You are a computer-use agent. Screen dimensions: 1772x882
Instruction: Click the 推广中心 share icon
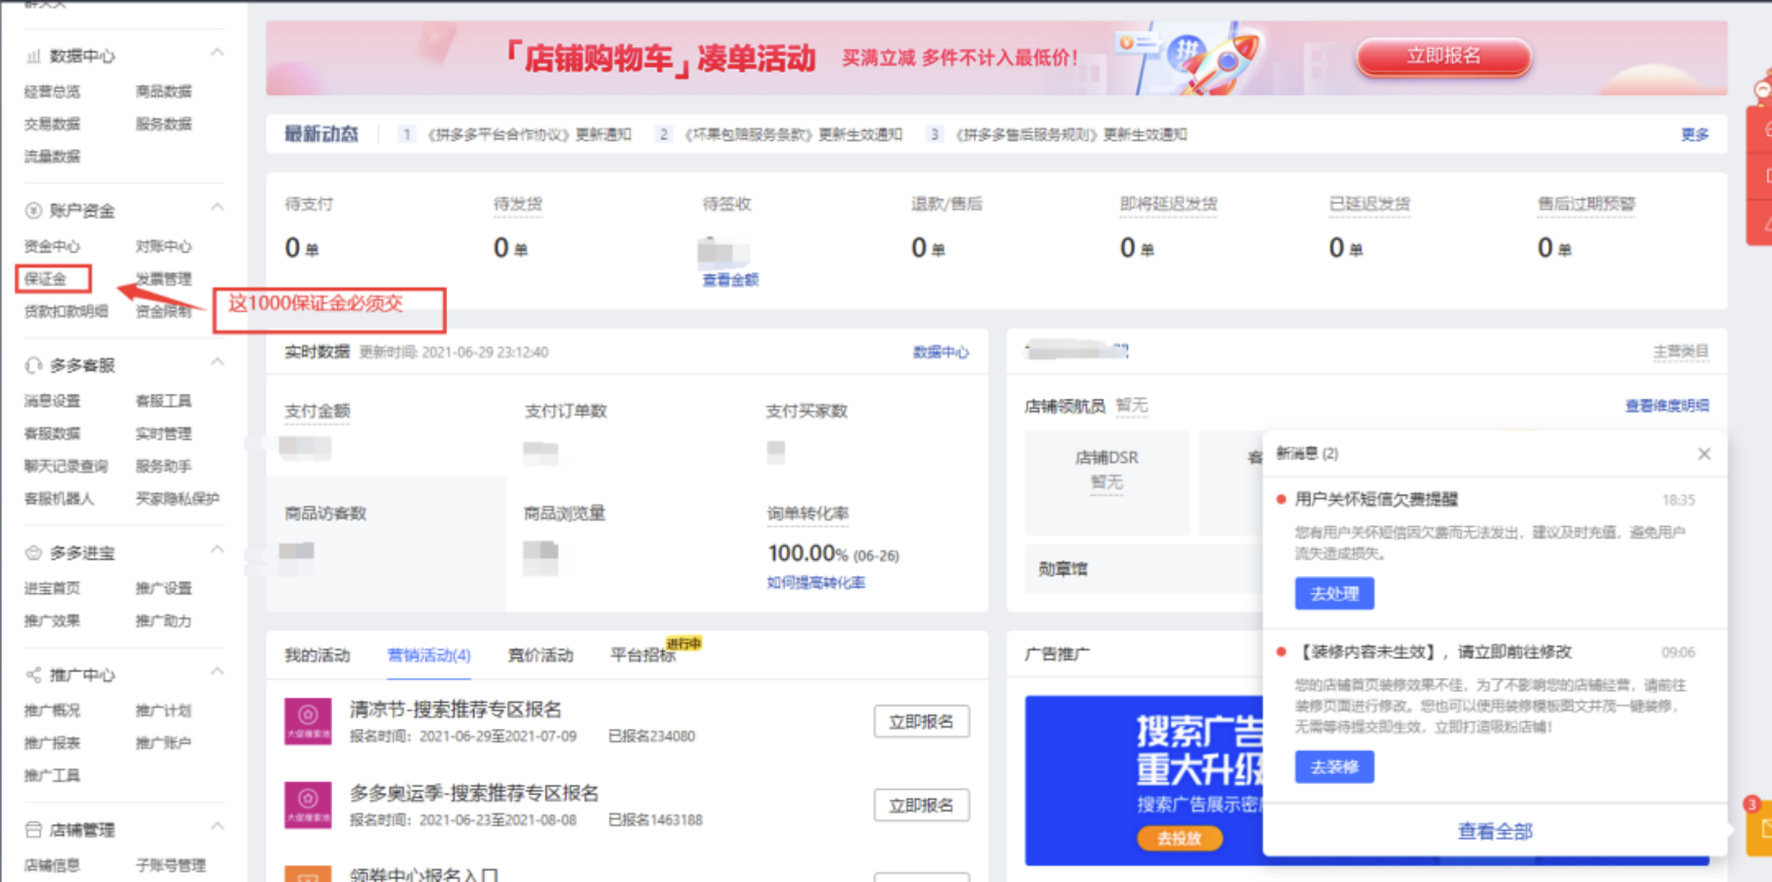point(33,675)
